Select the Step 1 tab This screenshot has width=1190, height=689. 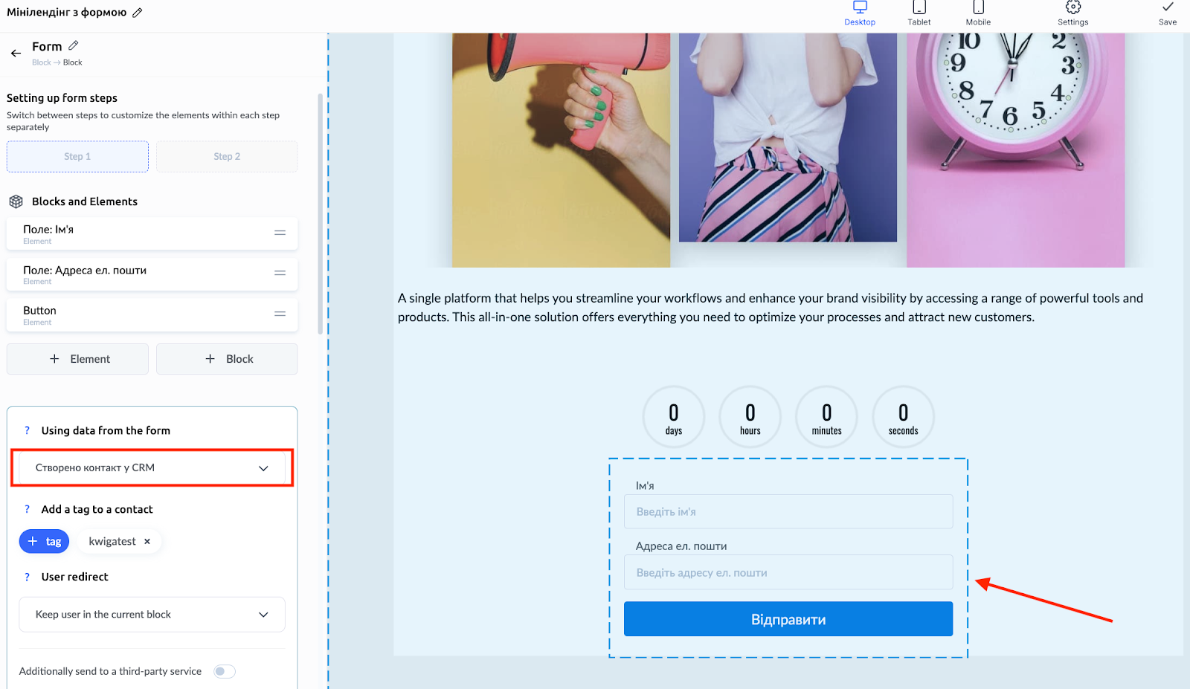tap(77, 157)
